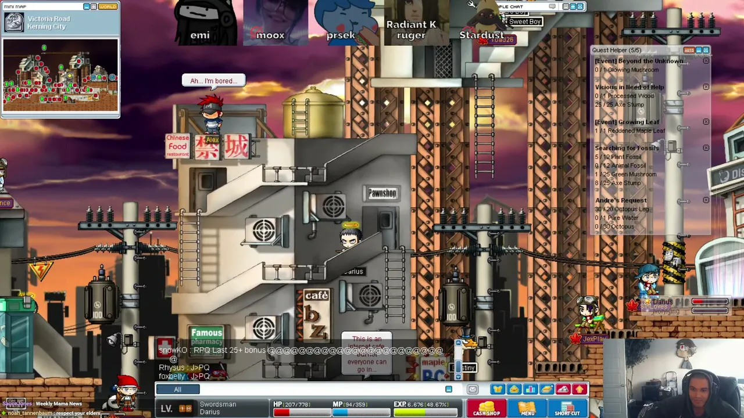Viewport: 744px width, 418px height.
Task: Click the Alex NPC on the rooftop
Action: pos(211,114)
